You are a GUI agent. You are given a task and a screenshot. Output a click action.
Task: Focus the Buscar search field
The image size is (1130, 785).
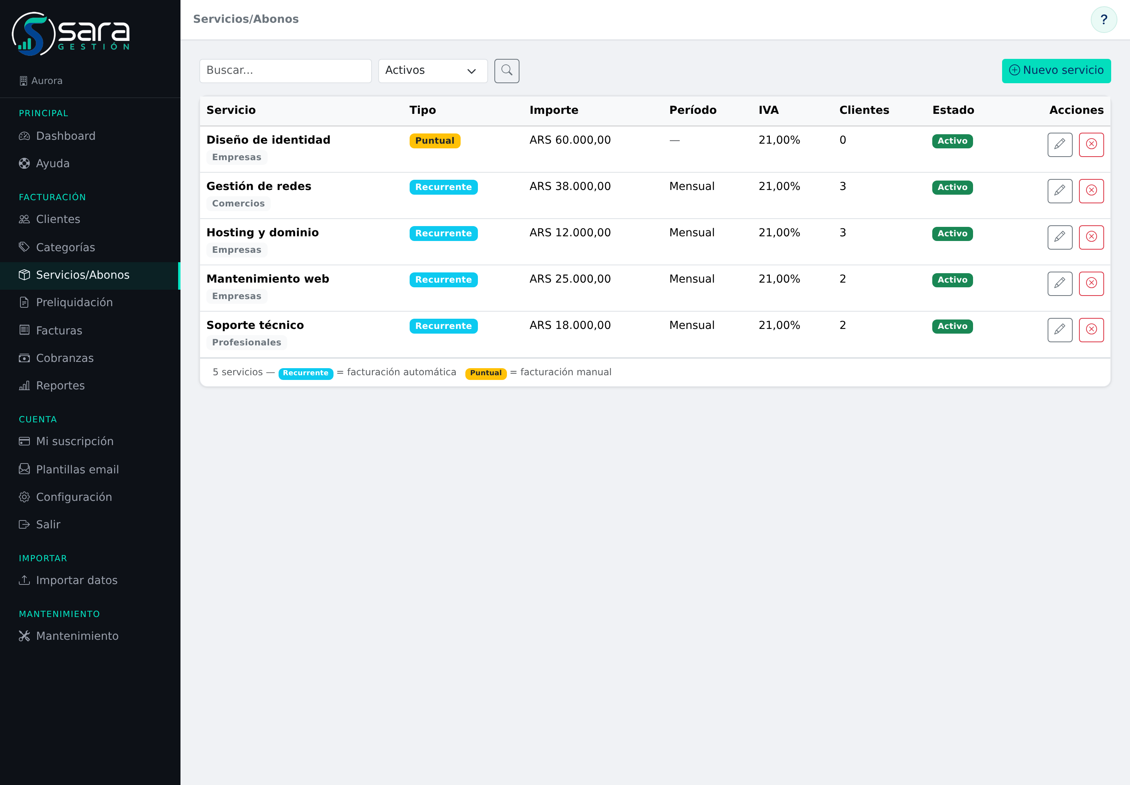tap(285, 71)
